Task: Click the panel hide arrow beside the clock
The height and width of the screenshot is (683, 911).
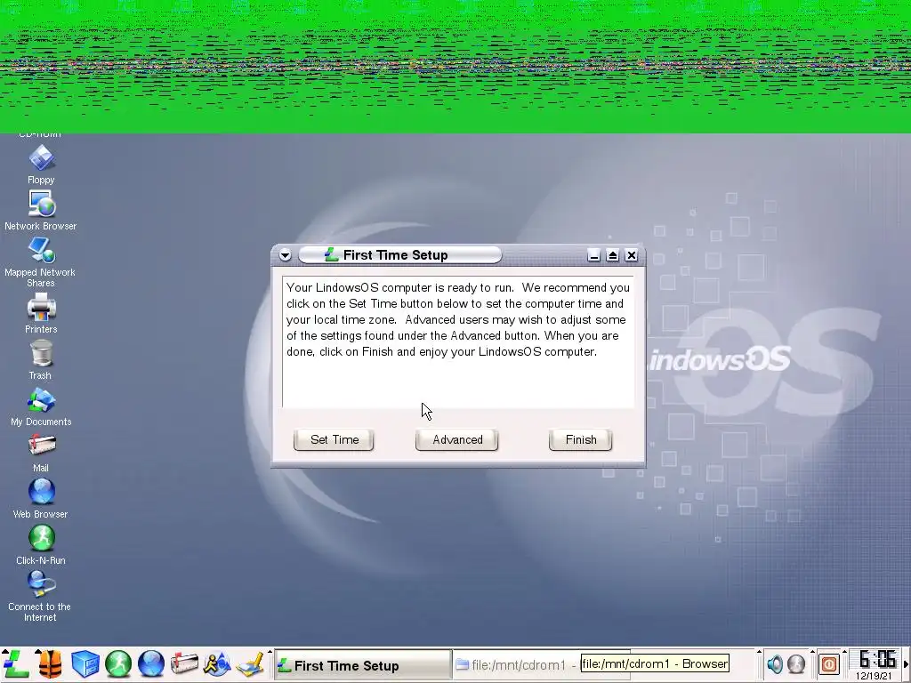Action: 907,664
